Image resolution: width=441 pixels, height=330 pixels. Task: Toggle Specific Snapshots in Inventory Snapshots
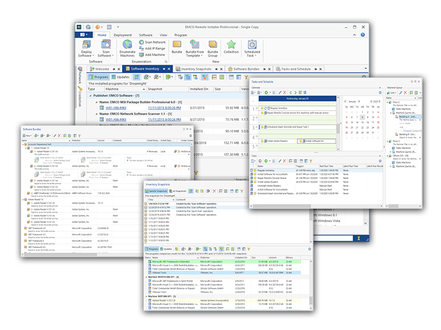158,191
